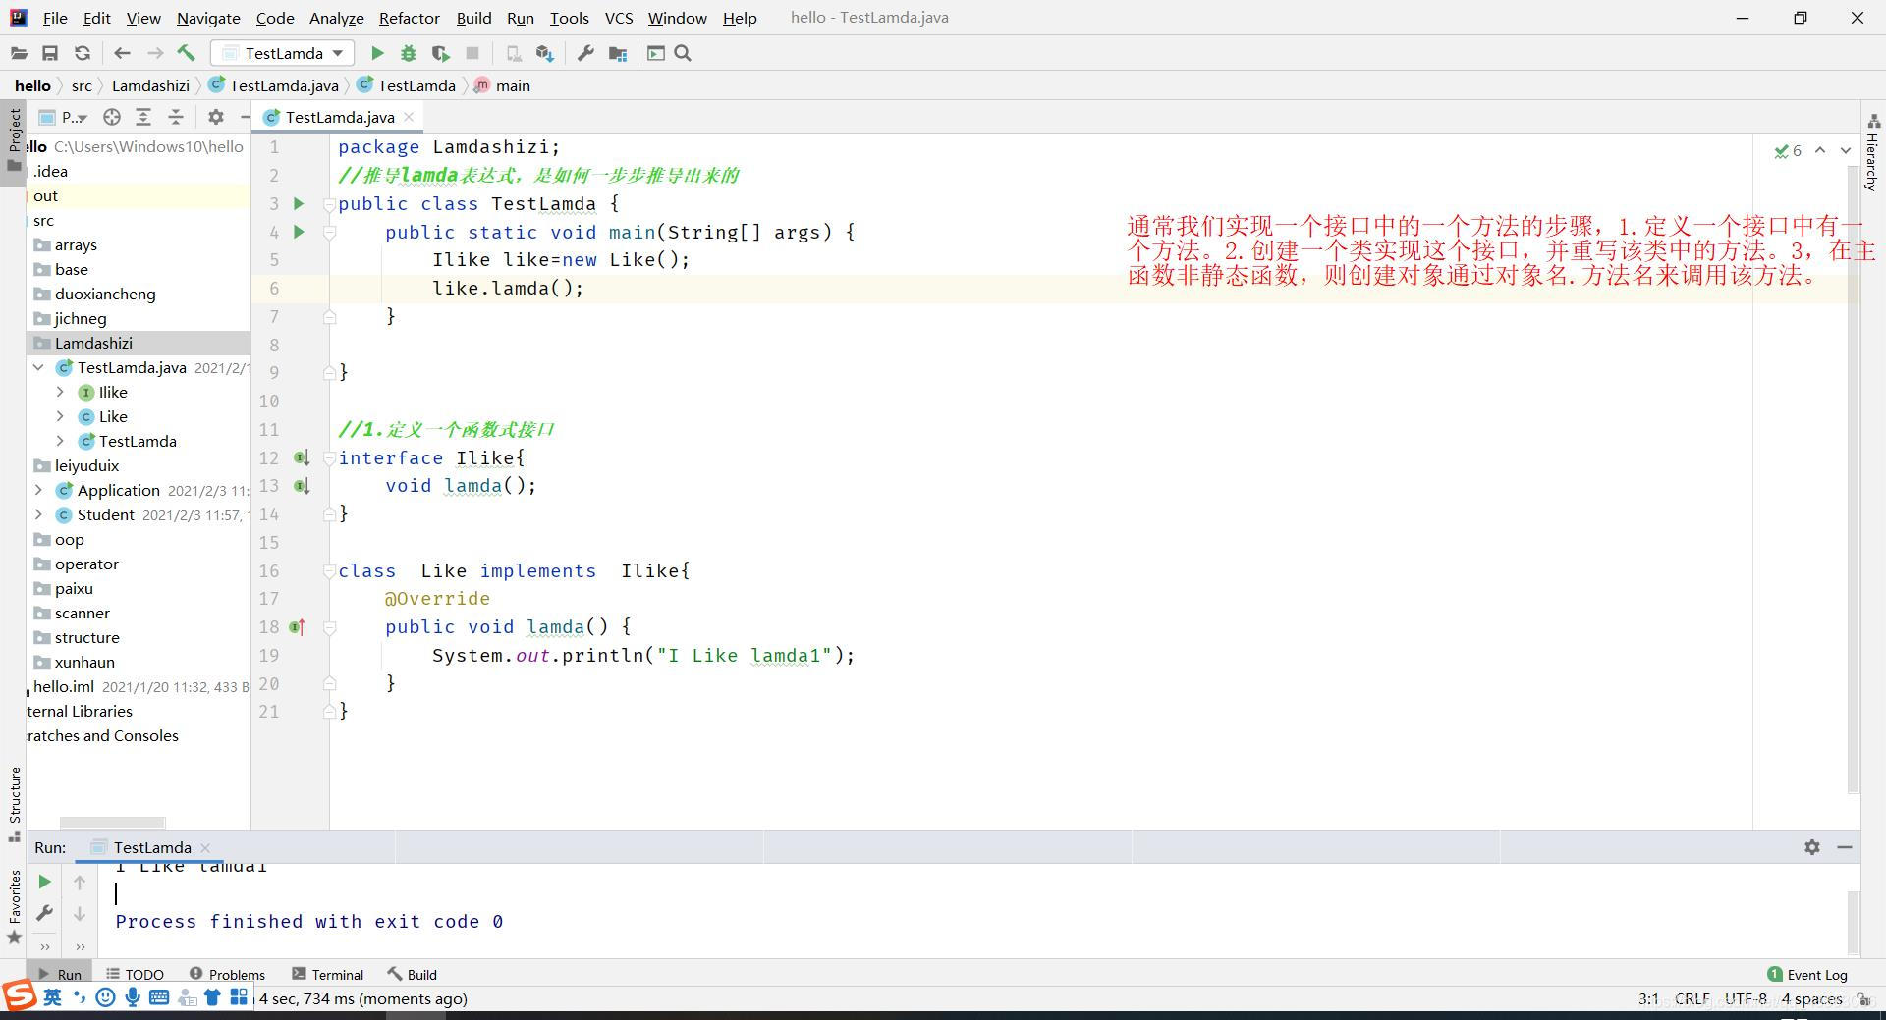This screenshot has width=1886, height=1020.
Task: Click the Run console vertical scrollbar
Action: (x=1854, y=922)
